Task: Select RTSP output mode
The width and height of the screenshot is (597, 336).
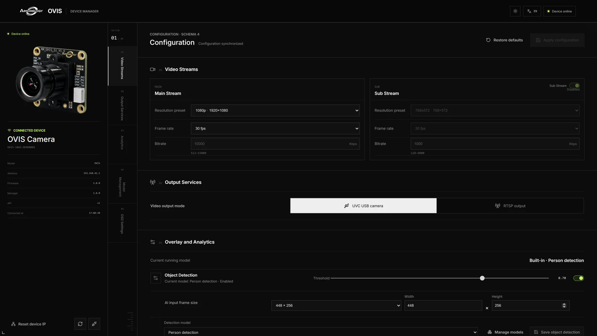Action: coord(510,206)
